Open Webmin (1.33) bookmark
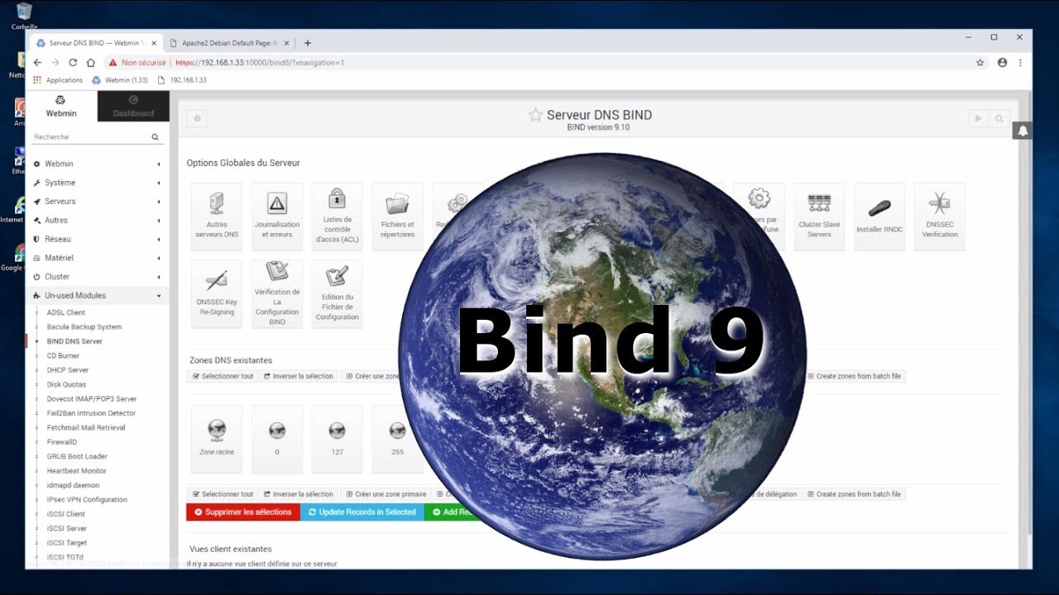Image resolution: width=1059 pixels, height=595 pixels. [121, 80]
